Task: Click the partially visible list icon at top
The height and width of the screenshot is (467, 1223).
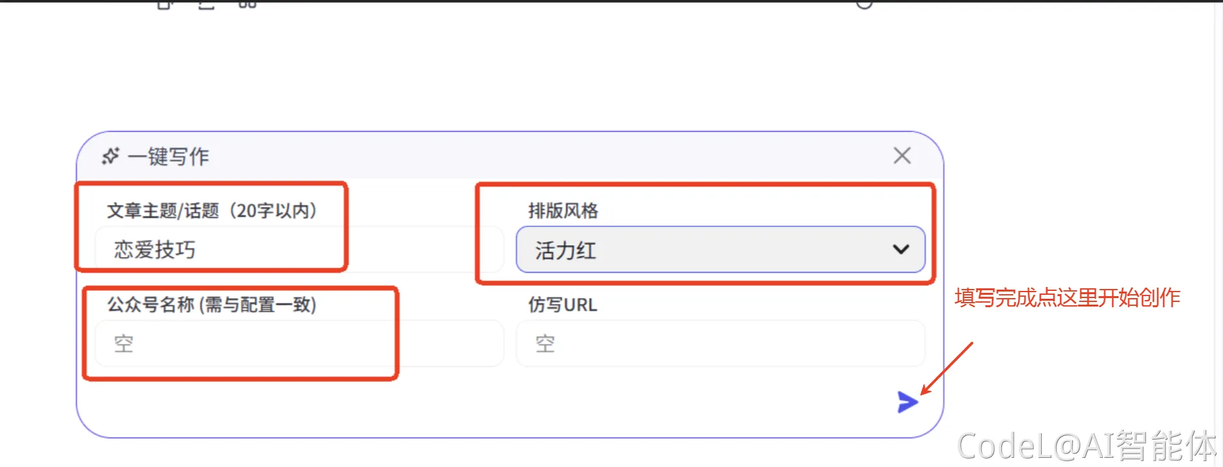Action: tap(206, 4)
